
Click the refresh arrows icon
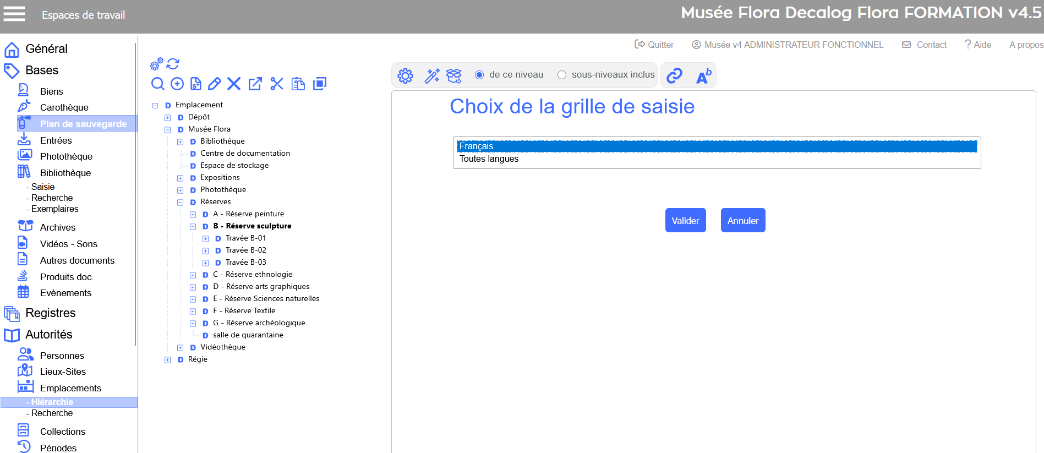click(173, 64)
